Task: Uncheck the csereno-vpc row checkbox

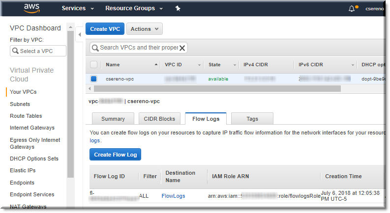Action: [94, 79]
